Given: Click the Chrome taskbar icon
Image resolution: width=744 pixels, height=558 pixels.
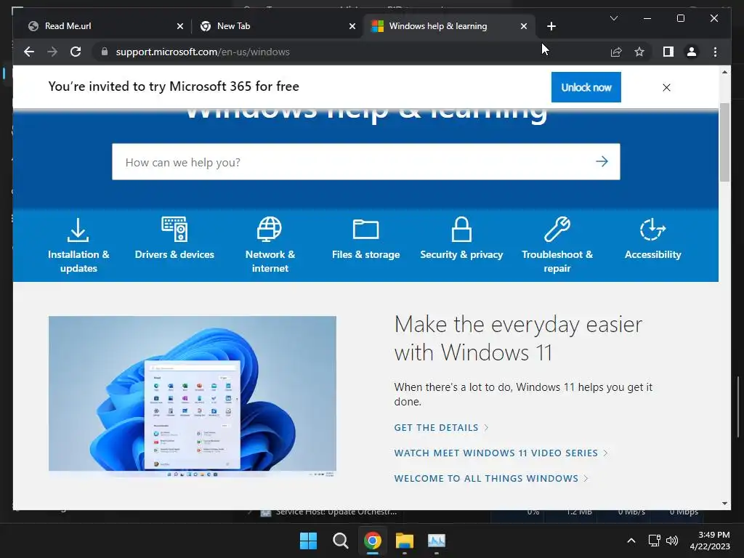Looking at the screenshot, I should (373, 541).
